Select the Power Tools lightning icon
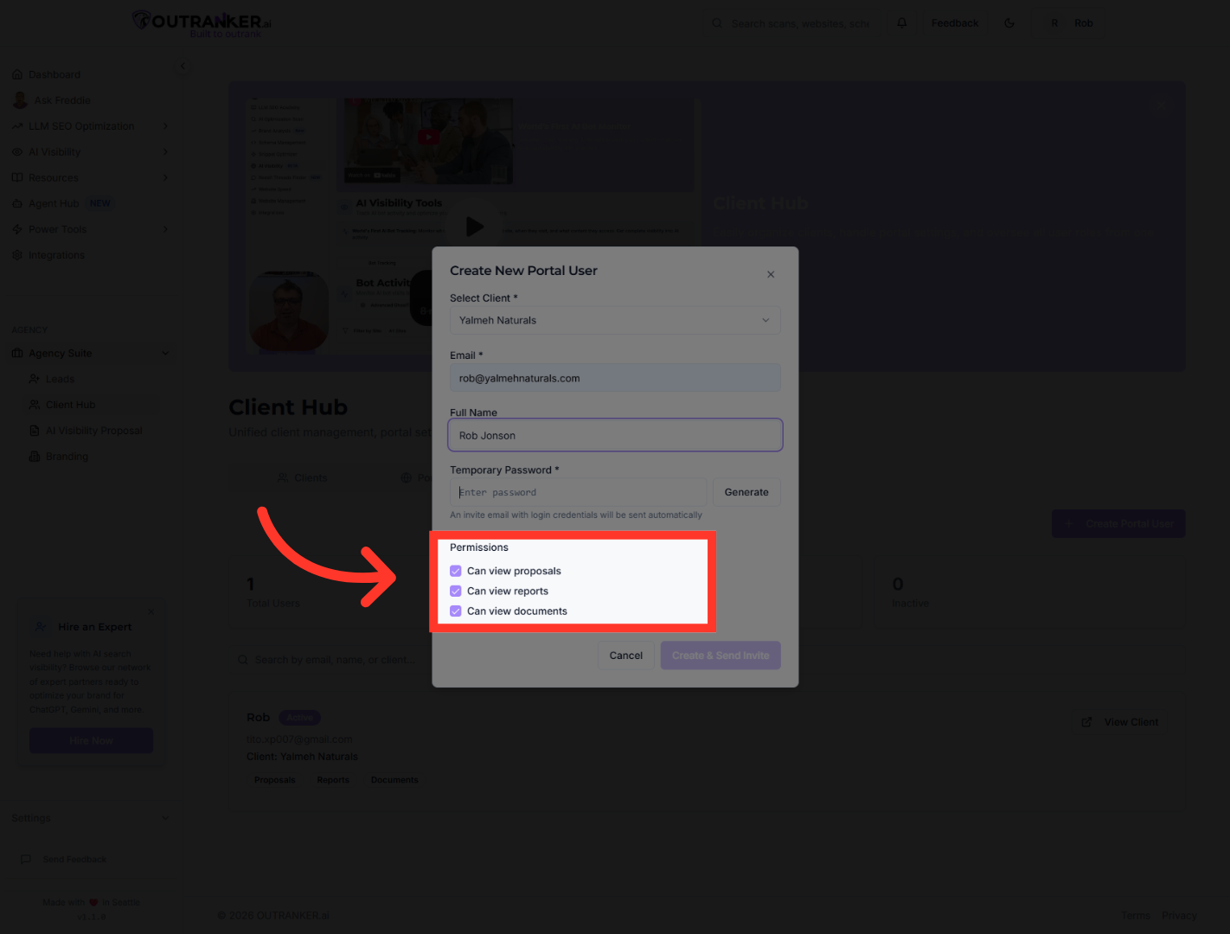 click(x=18, y=229)
